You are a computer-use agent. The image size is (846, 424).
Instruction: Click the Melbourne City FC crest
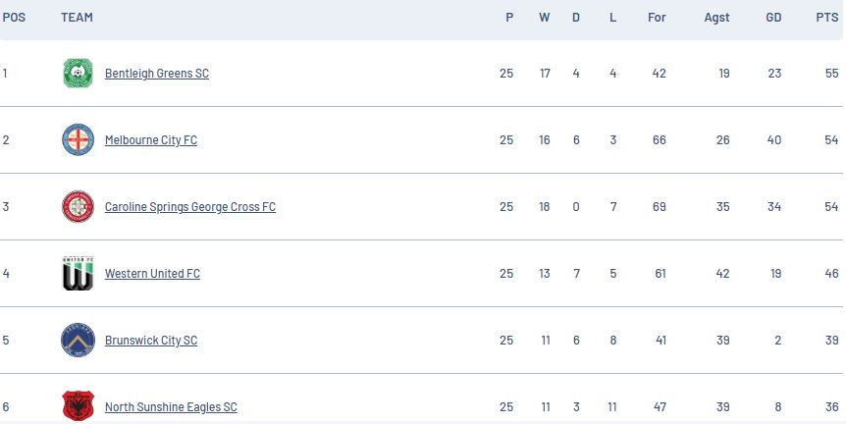(78, 140)
